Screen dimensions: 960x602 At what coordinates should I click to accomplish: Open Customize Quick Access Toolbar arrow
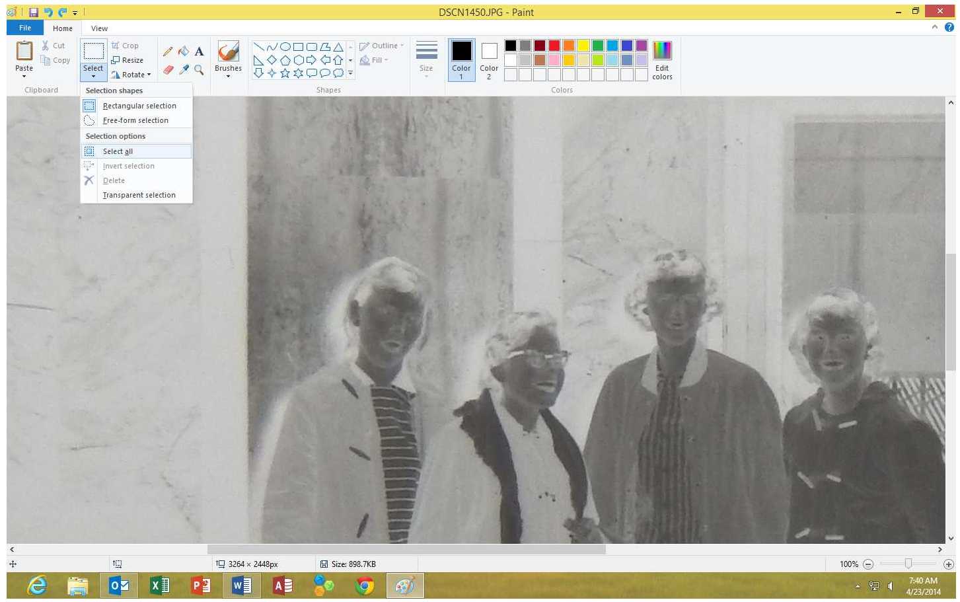click(75, 13)
